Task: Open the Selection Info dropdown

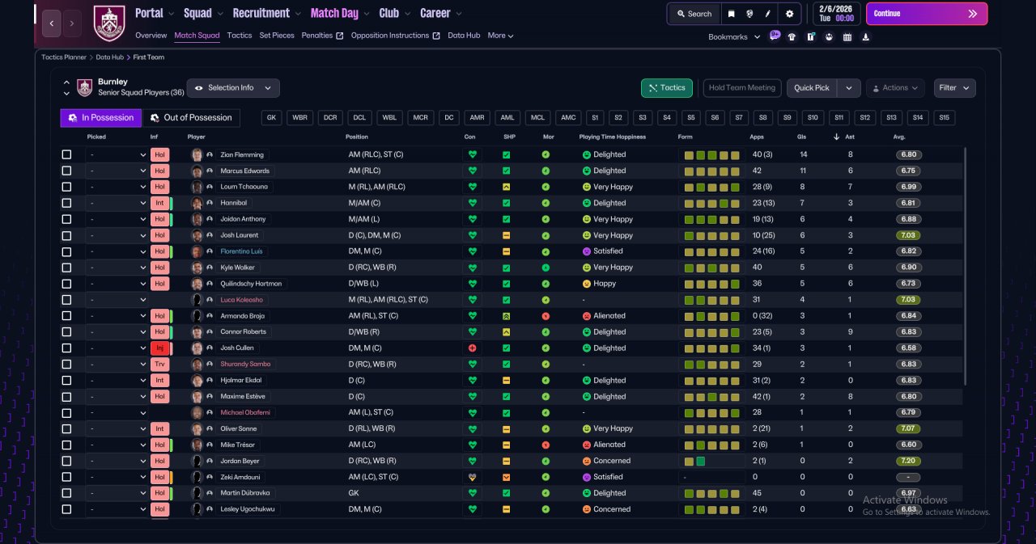Action: (x=233, y=88)
